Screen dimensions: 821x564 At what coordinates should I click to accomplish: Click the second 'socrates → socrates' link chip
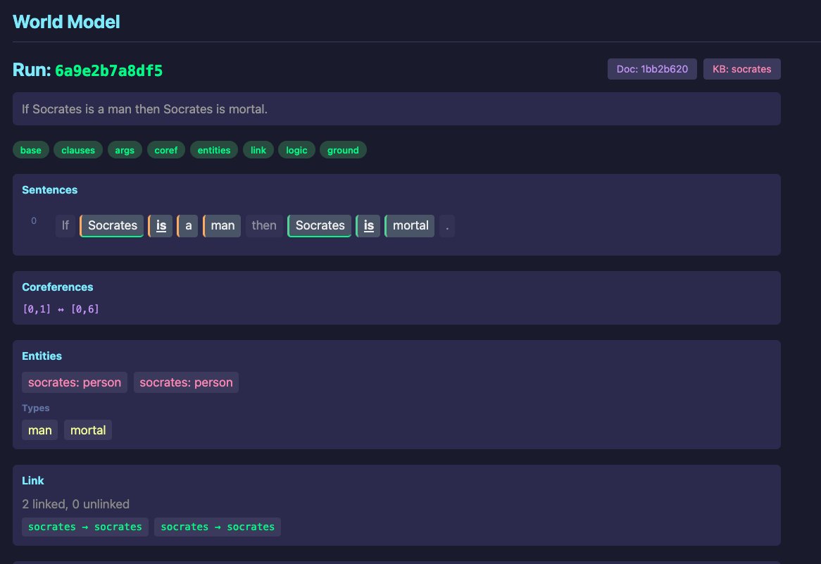pyautogui.click(x=218, y=527)
